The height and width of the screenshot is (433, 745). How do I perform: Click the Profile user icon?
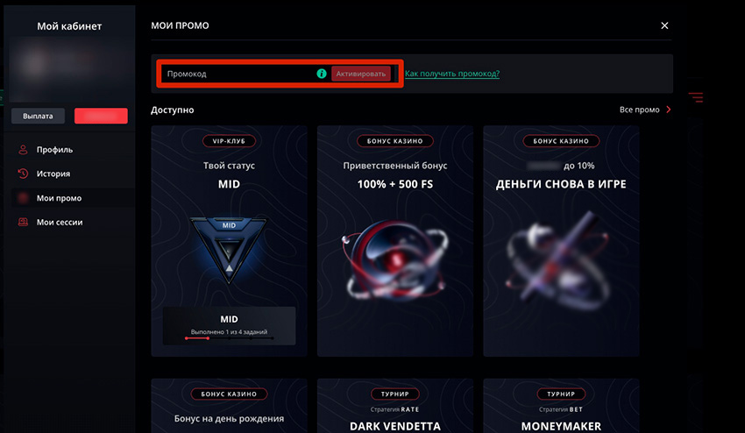(x=23, y=150)
